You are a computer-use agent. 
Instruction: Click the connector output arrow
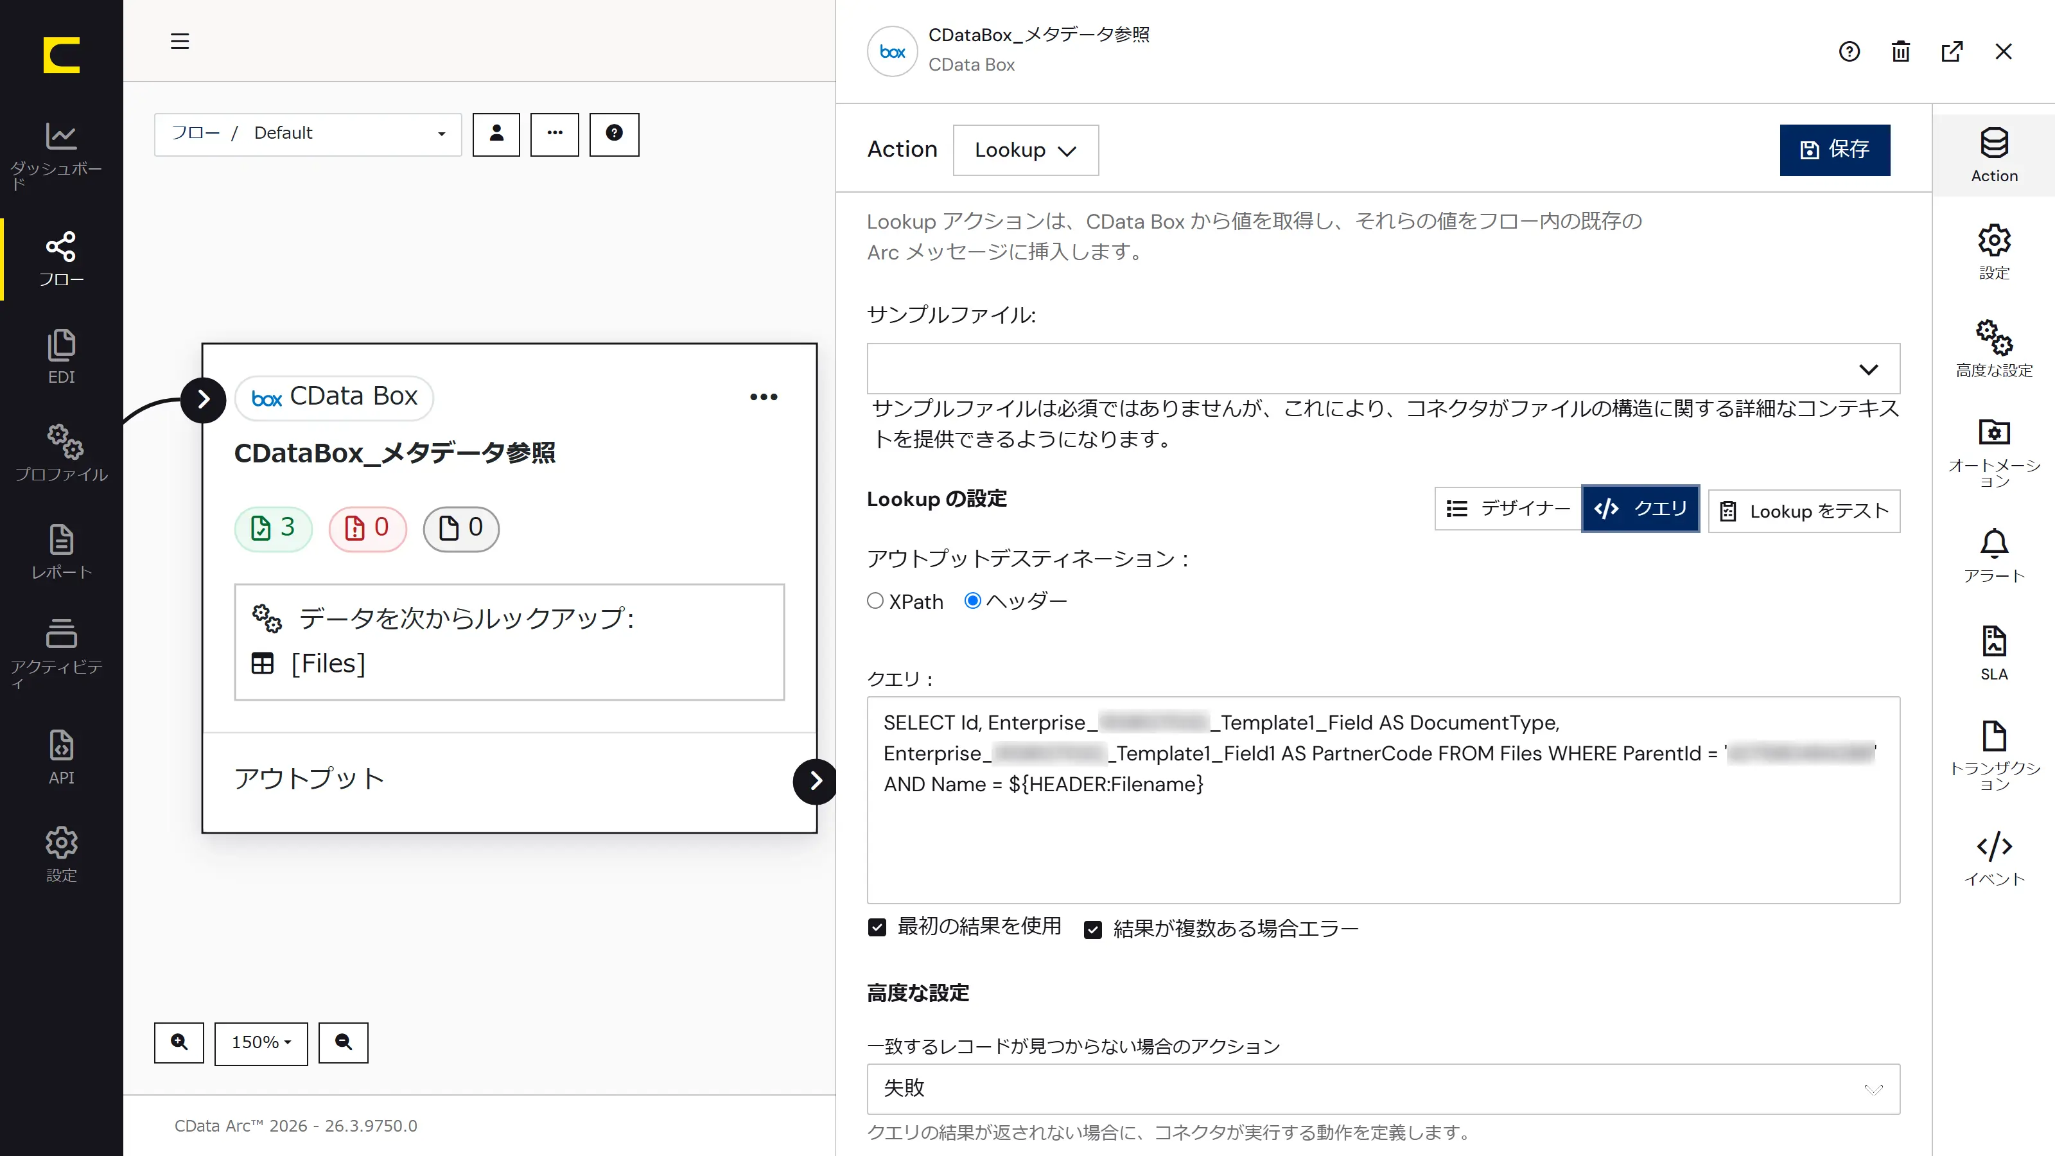pyautogui.click(x=814, y=780)
